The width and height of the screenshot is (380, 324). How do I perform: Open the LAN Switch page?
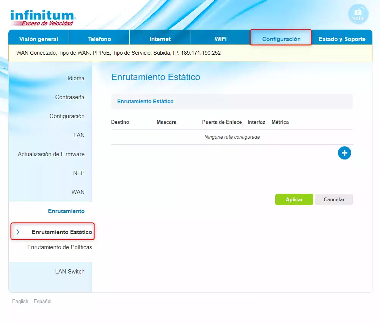(x=69, y=272)
